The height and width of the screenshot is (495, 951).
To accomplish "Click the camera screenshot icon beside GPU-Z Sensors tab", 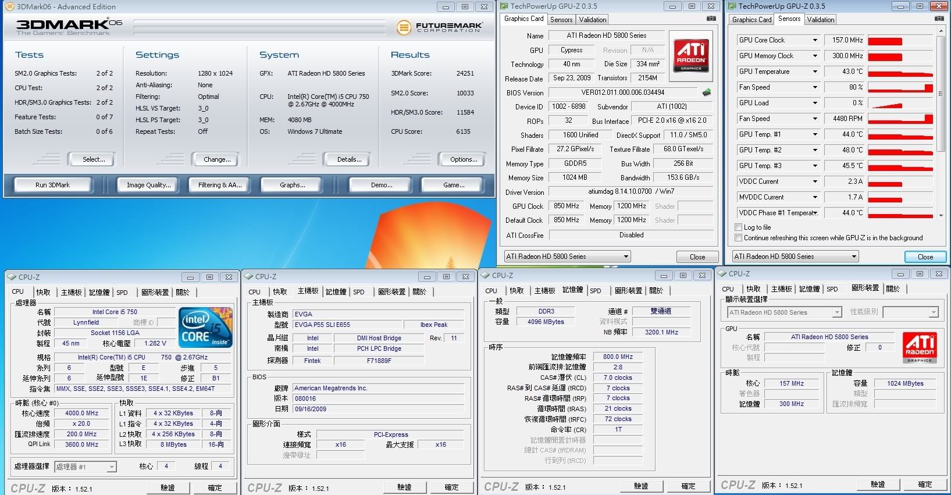I will [939, 19].
